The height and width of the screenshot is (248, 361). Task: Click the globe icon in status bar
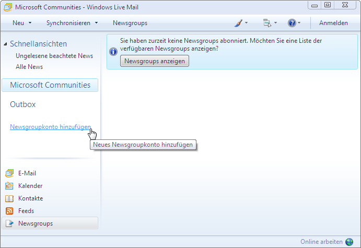tap(349, 242)
